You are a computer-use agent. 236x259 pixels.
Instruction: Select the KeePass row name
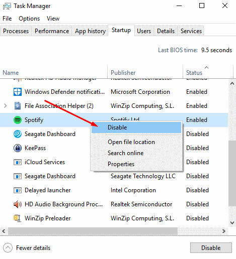click(35, 148)
